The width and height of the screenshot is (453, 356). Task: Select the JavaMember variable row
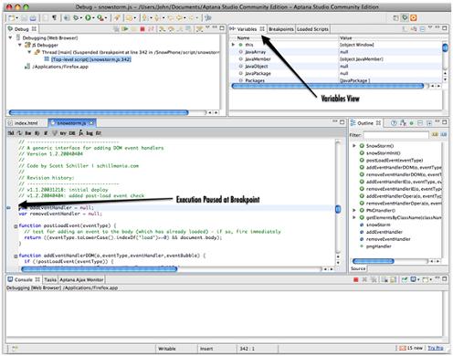click(x=336, y=59)
